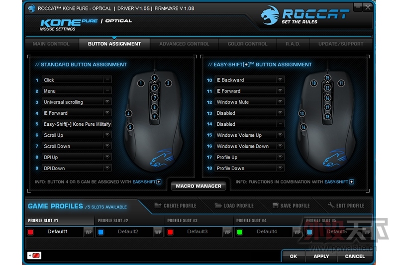Click the WP button for Default2 profile

point(158,232)
